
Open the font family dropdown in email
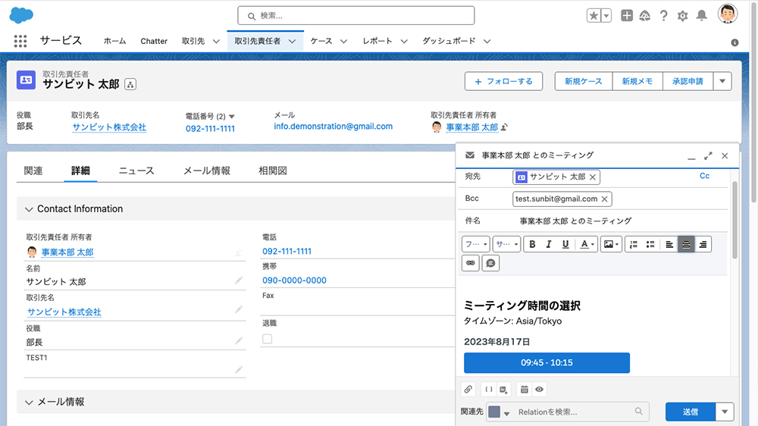point(476,244)
